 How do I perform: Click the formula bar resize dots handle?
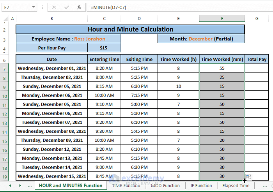pos(42,7)
